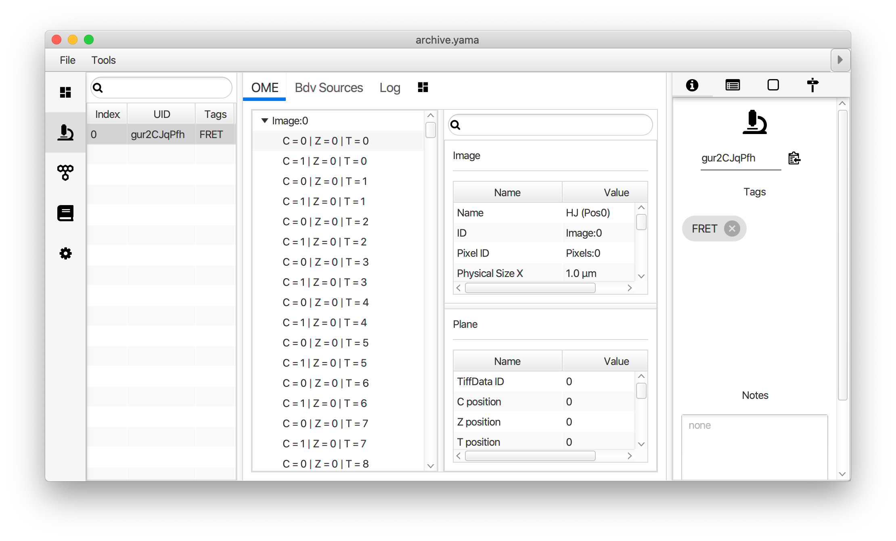This screenshot has width=896, height=541.
Task: Switch to the Log tab
Action: tap(390, 88)
